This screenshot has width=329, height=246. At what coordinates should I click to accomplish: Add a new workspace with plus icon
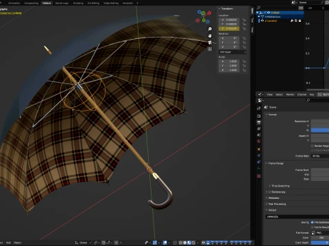[x=137, y=3]
